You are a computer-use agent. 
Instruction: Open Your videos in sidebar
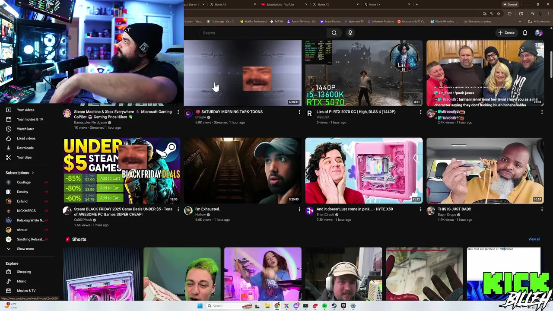coord(26,110)
